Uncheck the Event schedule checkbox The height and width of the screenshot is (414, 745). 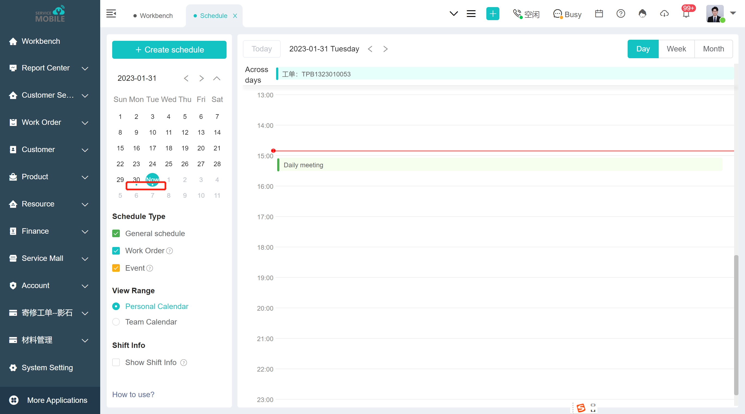pos(116,268)
